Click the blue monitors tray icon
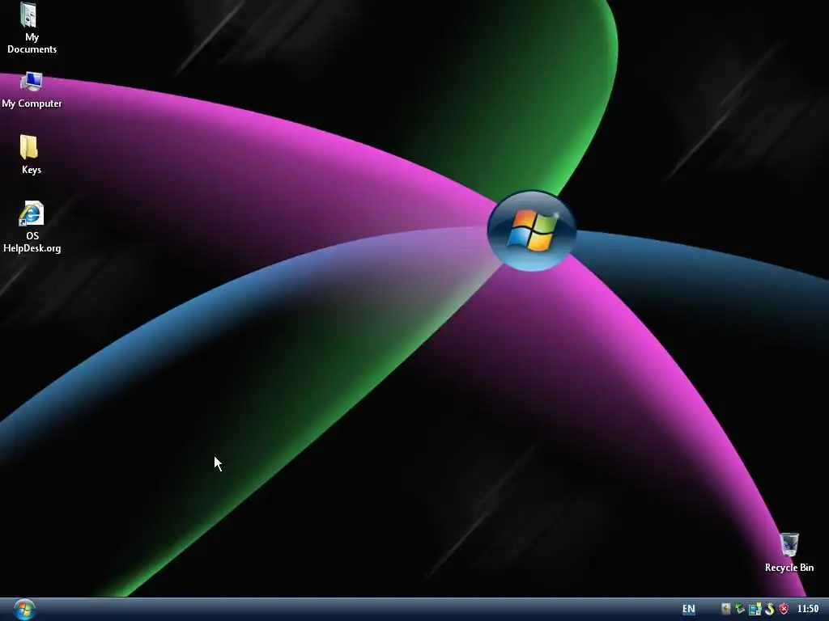This screenshot has width=829, height=621. point(755,609)
